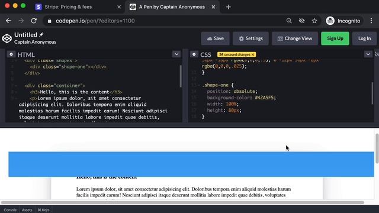Screen dimensions: 379x213
Task: Fold the container div code arrow
Action: pos(16,86)
